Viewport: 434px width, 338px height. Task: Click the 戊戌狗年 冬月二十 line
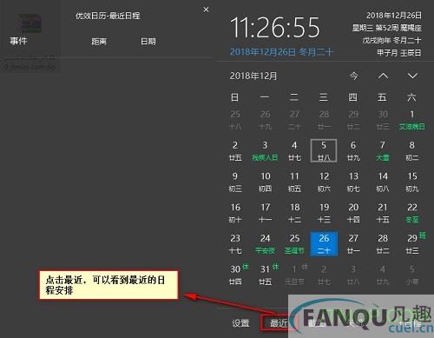point(391,40)
